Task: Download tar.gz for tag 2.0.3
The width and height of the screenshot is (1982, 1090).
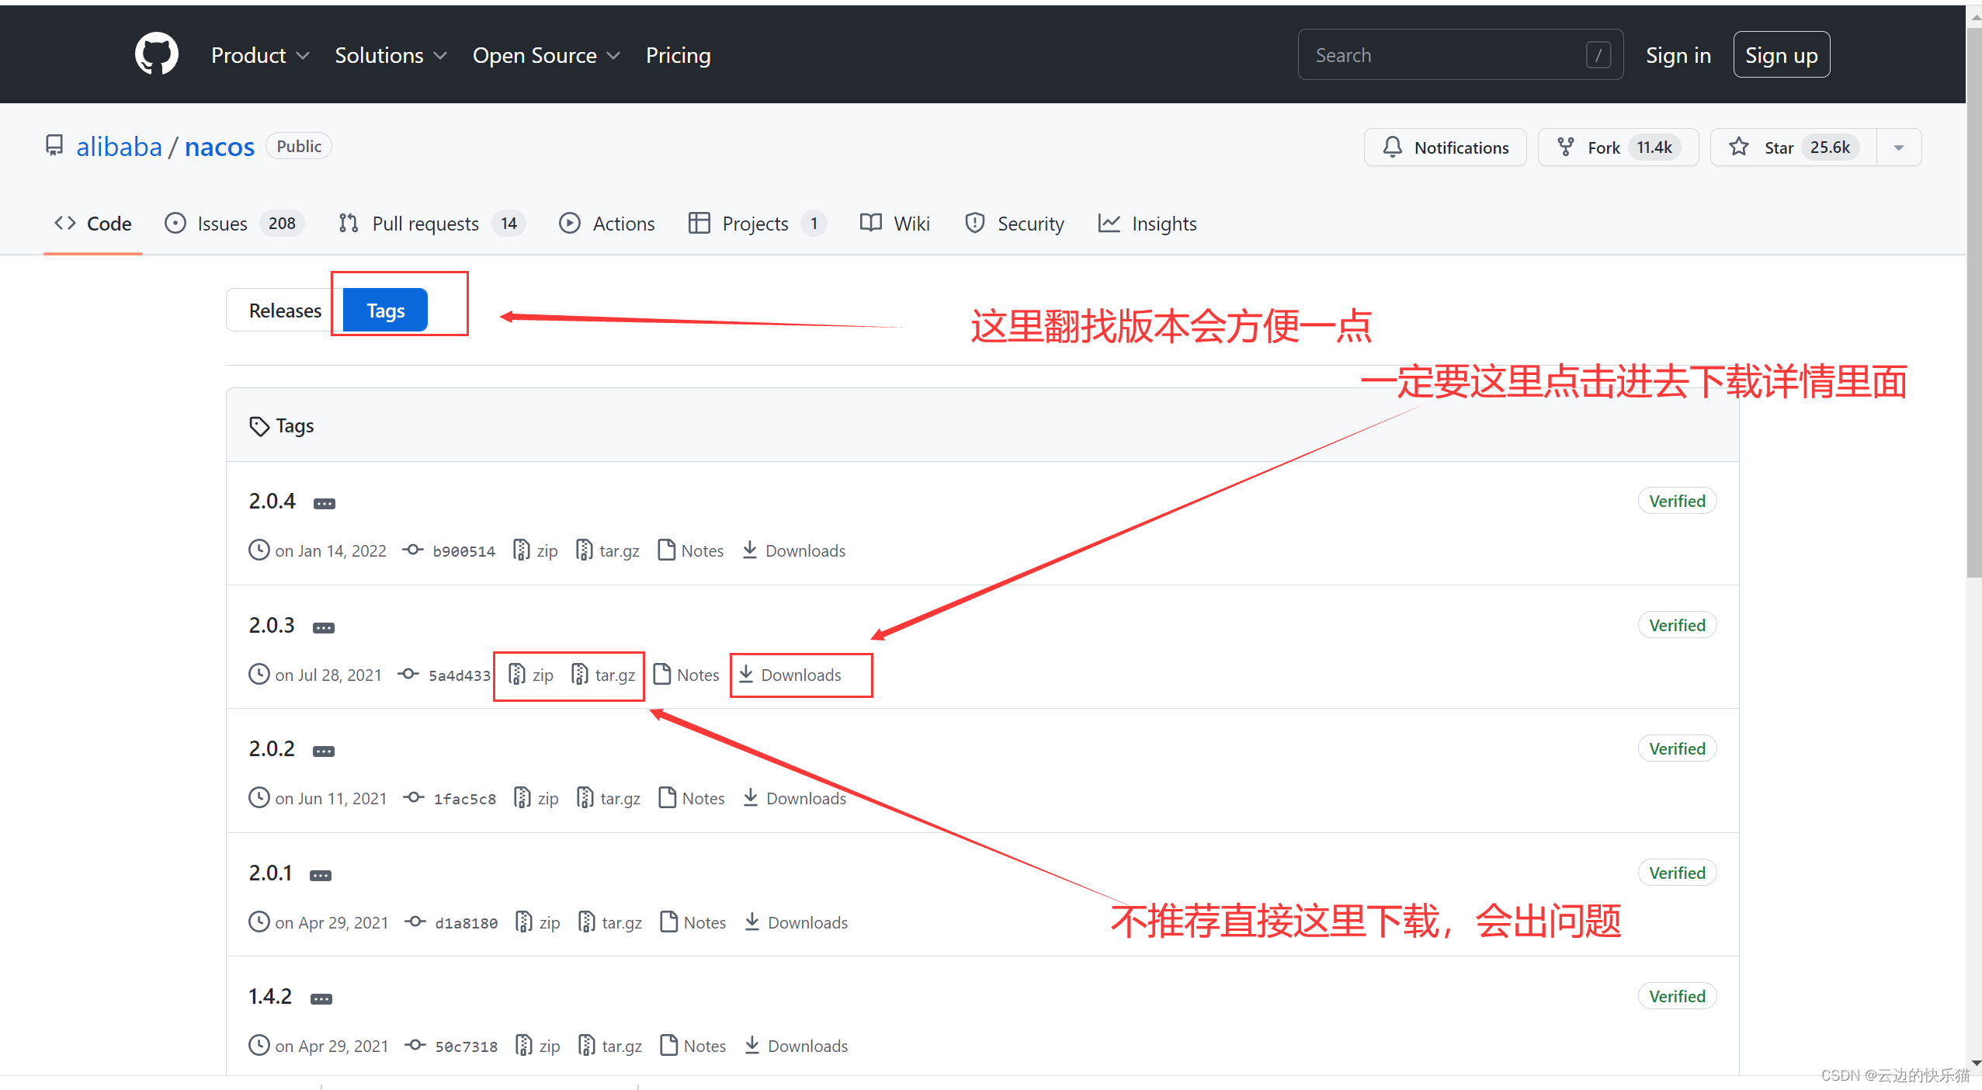Action: pos(603,675)
